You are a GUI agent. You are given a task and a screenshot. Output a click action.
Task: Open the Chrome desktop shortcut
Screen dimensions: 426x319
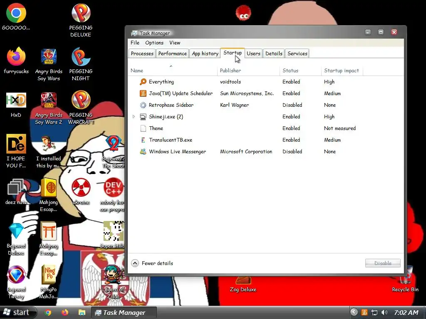coord(16,13)
